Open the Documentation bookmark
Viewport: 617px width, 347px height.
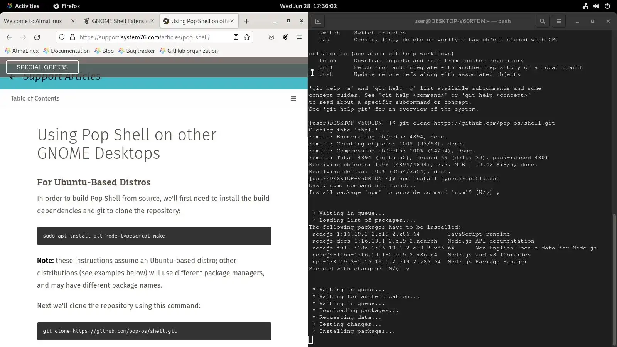point(67,51)
